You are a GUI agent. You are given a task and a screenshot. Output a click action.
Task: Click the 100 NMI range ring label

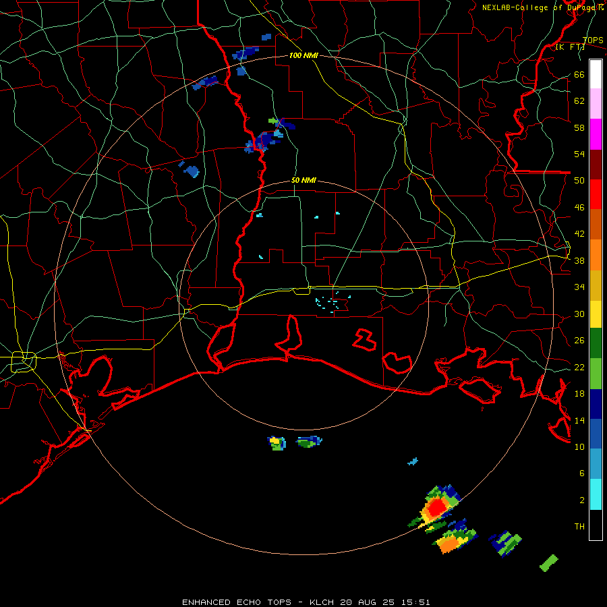[303, 55]
